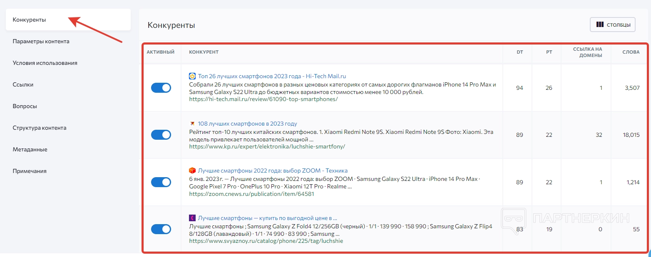The height and width of the screenshot is (257, 651).
Task: Open Топ 26 лучших смартфонов link
Action: tap(272, 76)
